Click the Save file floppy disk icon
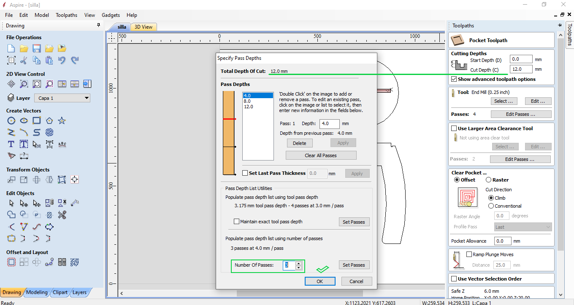Image resolution: width=574 pixels, height=305 pixels. (37, 48)
